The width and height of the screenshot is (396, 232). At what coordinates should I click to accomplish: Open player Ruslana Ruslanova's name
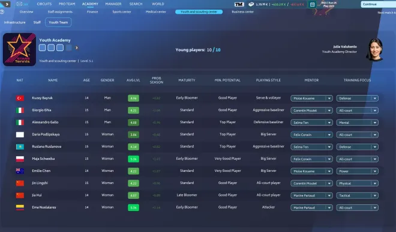(x=46, y=147)
